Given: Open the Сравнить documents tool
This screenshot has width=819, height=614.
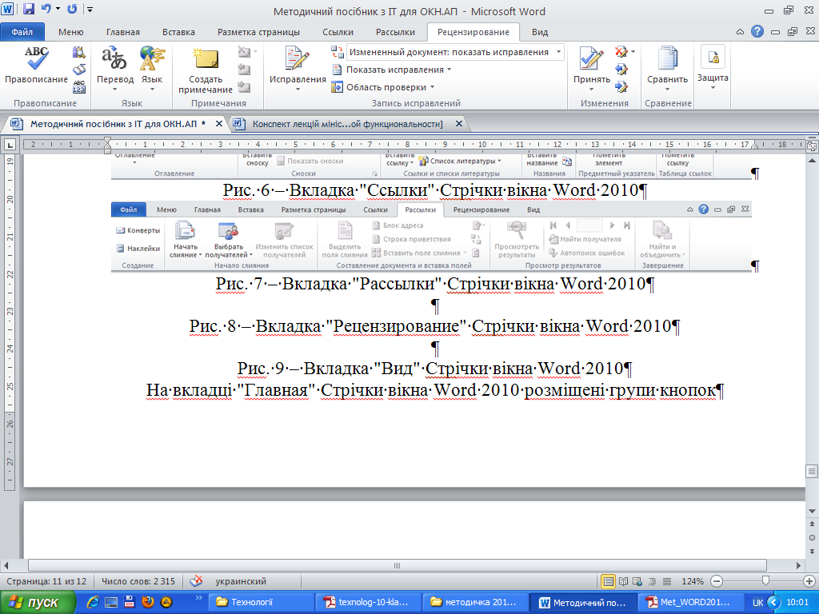Looking at the screenshot, I should [668, 65].
